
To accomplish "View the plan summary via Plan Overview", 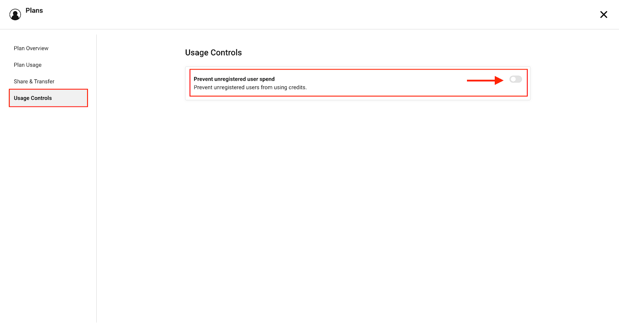I will [31, 48].
